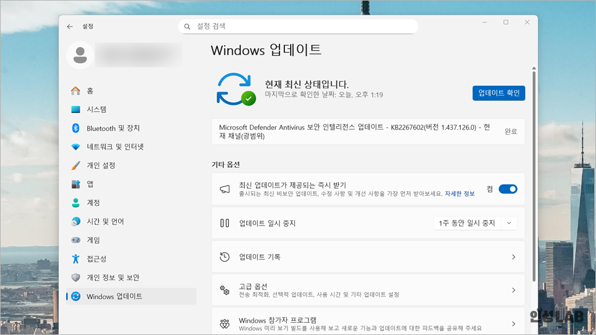This screenshot has width=596, height=335.
Task: Select 1주 동안 일시 중지 pause button
Action: 467,223
